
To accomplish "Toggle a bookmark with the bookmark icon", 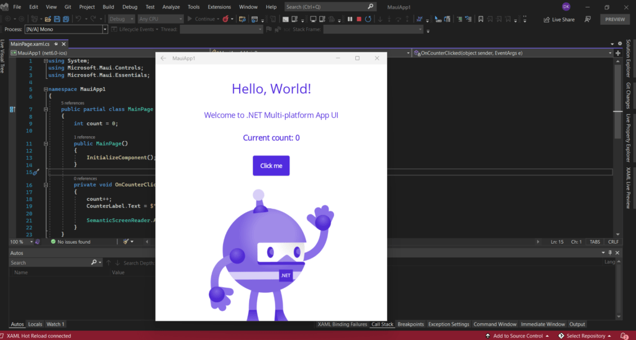I will click(481, 19).
